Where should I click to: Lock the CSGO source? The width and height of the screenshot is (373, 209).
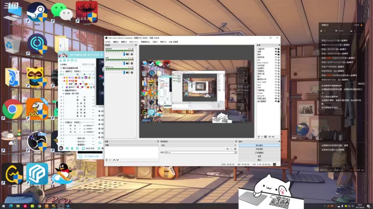pos(278,87)
